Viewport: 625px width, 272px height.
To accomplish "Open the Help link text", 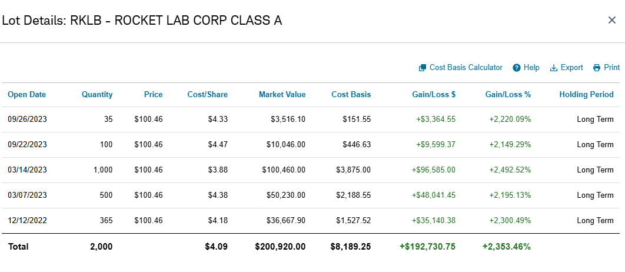I will coord(531,67).
